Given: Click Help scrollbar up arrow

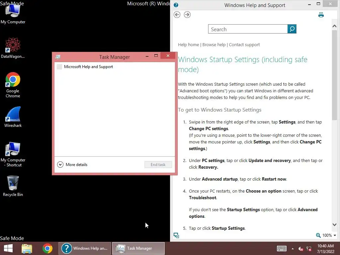Looking at the screenshot, I should tap(334, 27).
